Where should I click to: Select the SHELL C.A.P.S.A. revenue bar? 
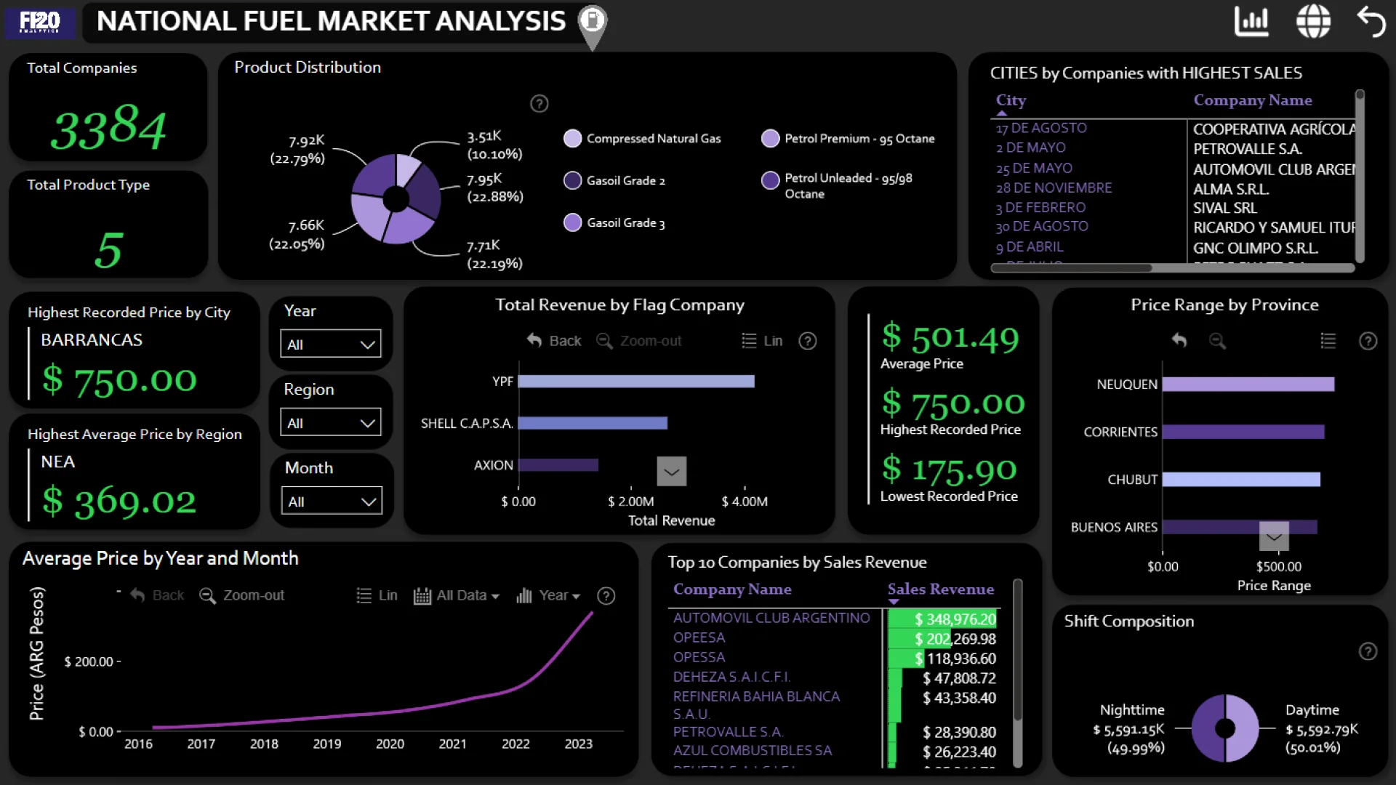coord(593,423)
